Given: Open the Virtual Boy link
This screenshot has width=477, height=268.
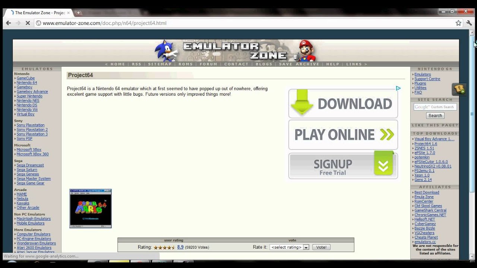Looking at the screenshot, I should pos(25,114).
